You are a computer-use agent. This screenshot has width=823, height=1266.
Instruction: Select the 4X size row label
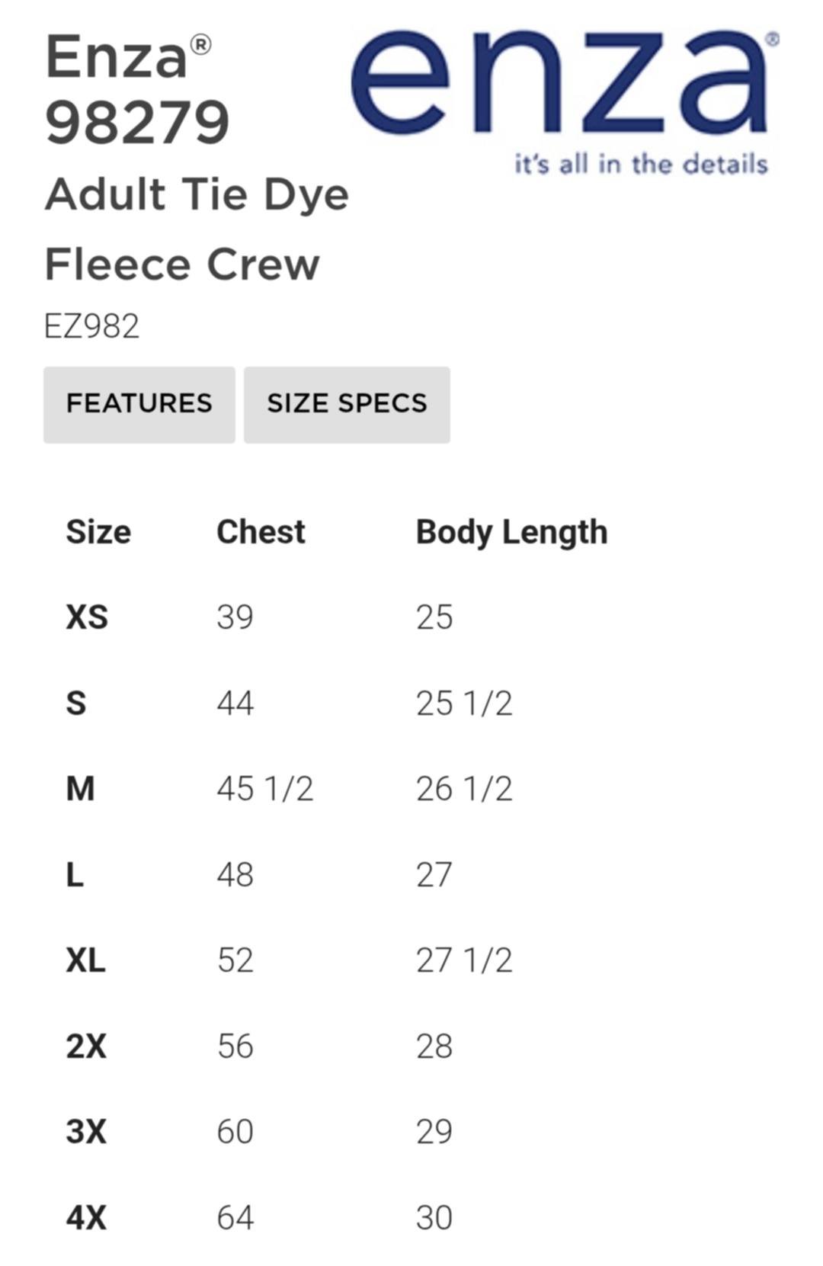[85, 1218]
